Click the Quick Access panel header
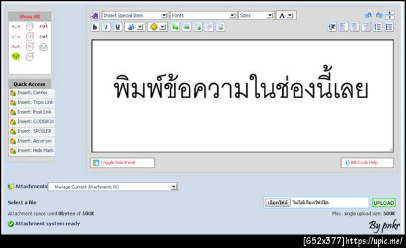Screen dimensions: 406x248 click(30, 84)
